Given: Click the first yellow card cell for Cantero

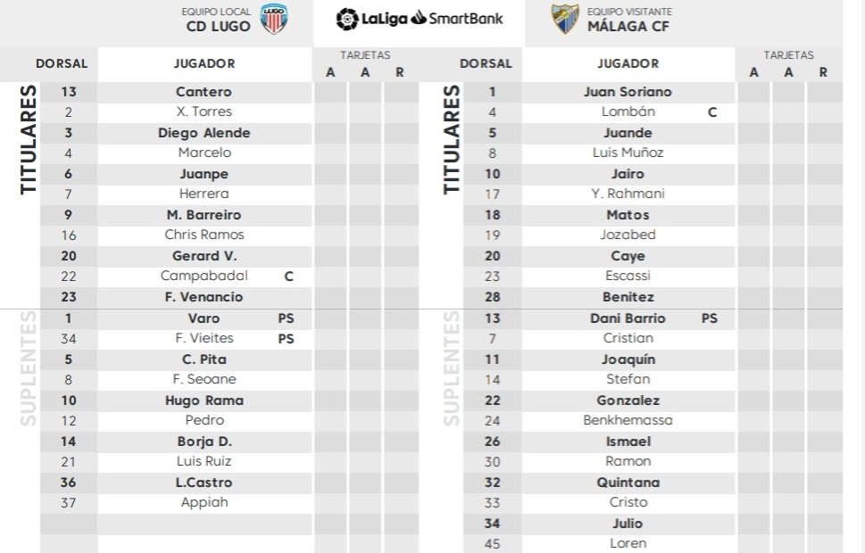Looking at the screenshot, I should pyautogui.click(x=330, y=93).
